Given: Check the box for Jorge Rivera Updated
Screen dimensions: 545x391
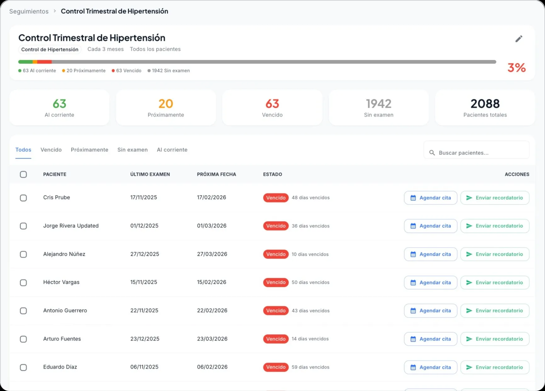Looking at the screenshot, I should [23, 226].
